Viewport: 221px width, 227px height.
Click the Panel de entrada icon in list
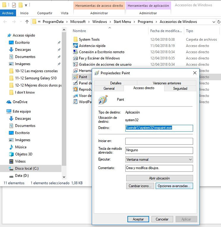[75, 83]
